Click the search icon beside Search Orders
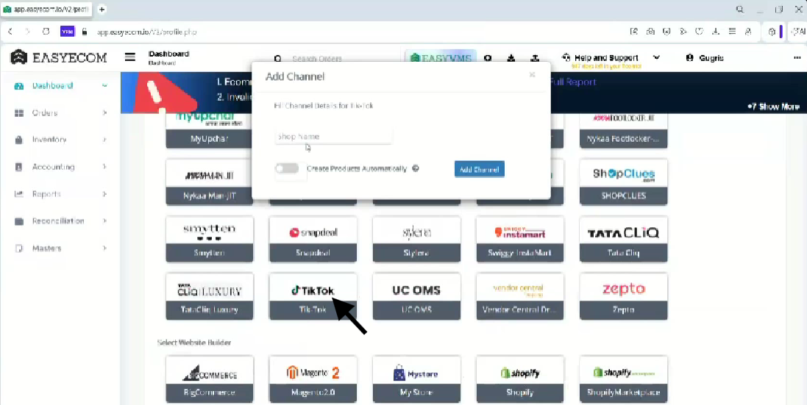This screenshot has height=405, width=807. coord(278,59)
